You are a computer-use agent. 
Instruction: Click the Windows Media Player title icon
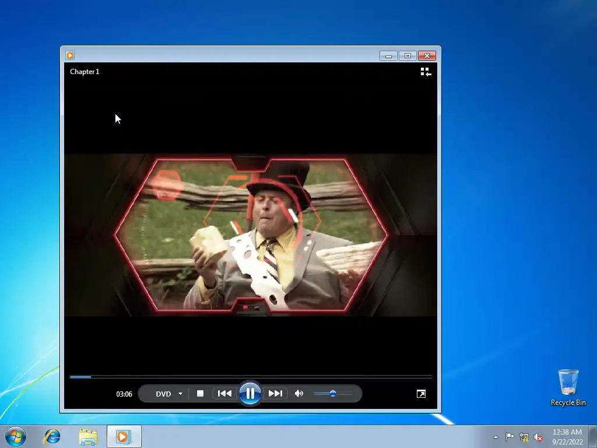click(x=70, y=55)
